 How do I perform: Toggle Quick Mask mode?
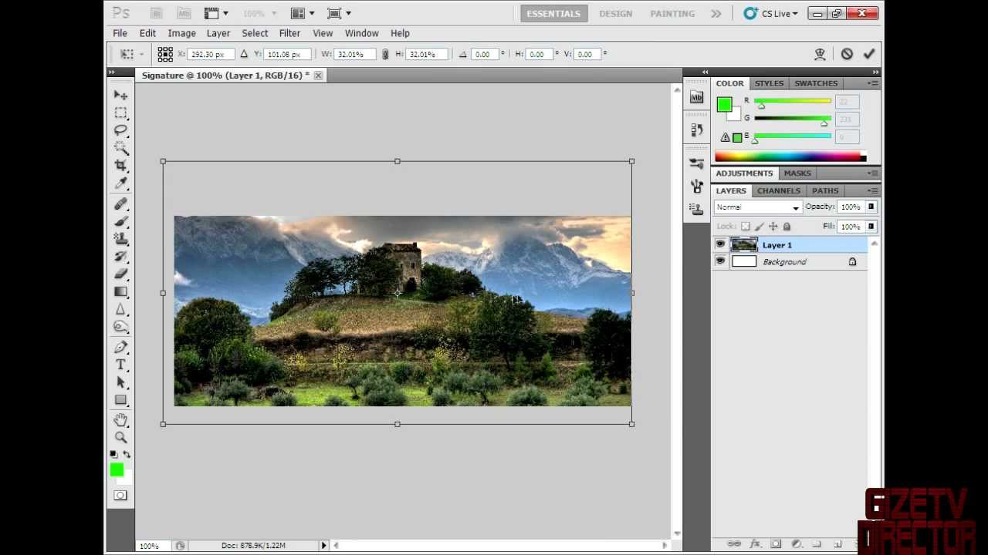pyautogui.click(x=120, y=495)
